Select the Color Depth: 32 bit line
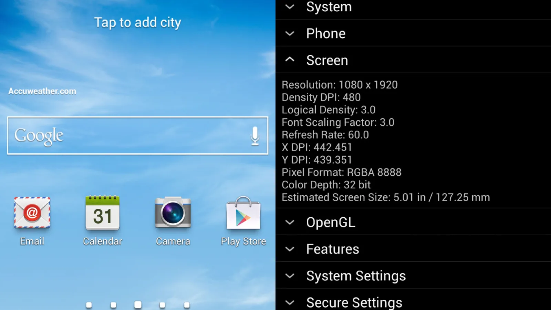This screenshot has height=310, width=551. [x=326, y=185]
